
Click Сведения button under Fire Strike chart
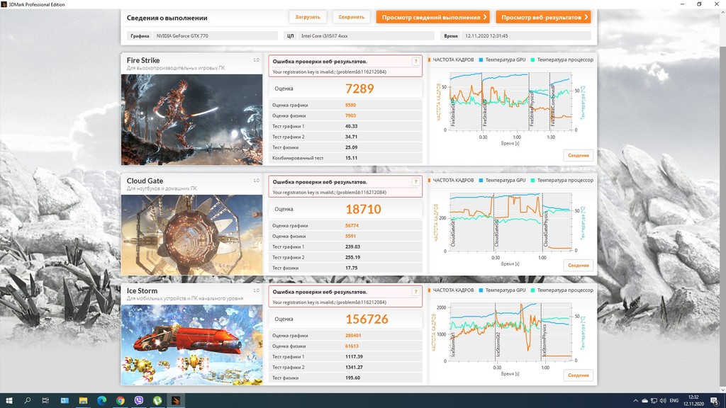579,155
